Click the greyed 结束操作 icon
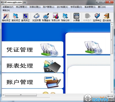 [87, 17]
